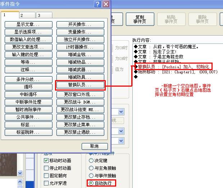
Task: Switch to command tab 1
Action: [x=10, y=15]
